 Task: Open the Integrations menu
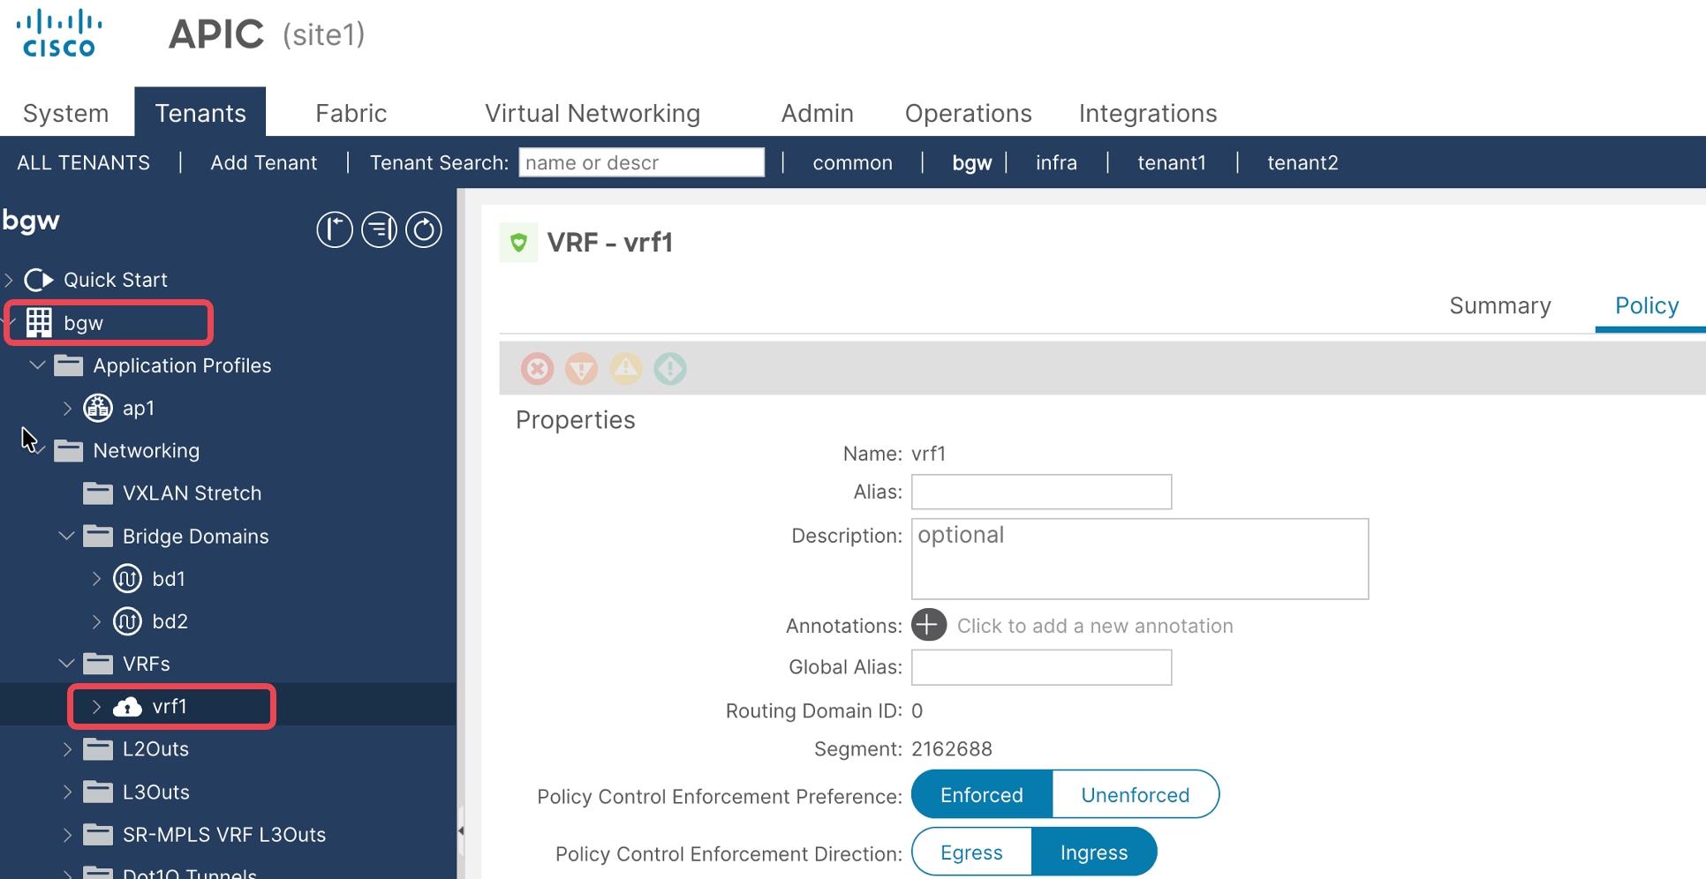(x=1148, y=113)
